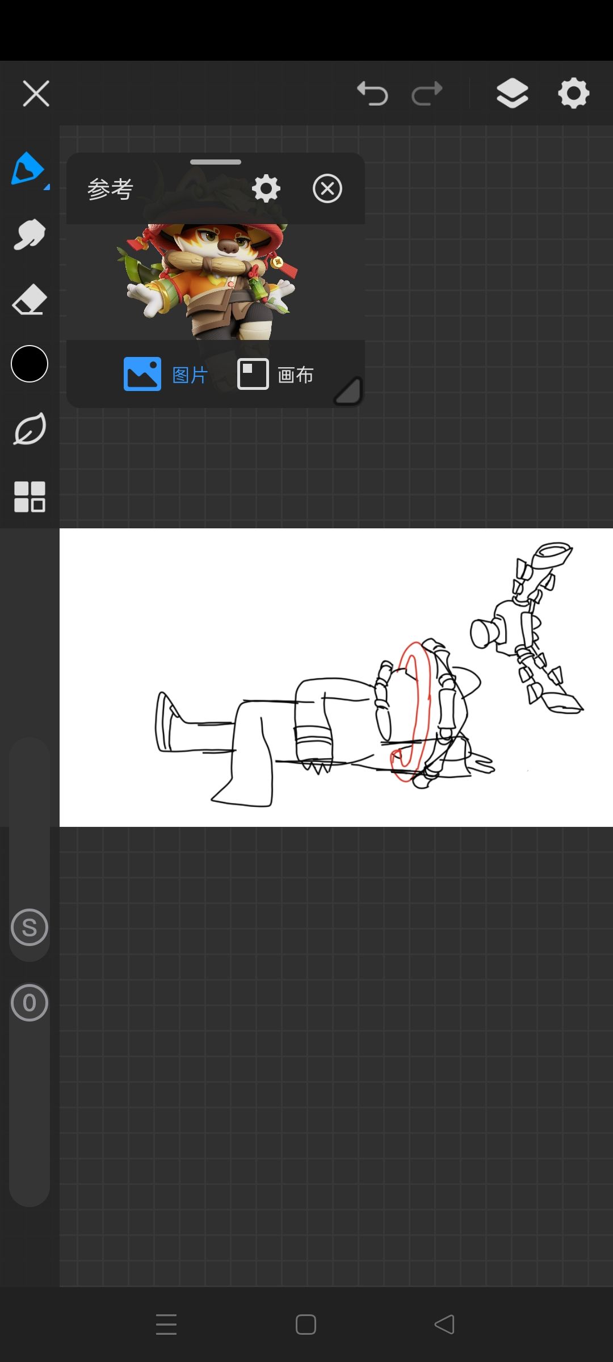Viewport: 613px width, 1362px height.
Task: Close the reference panel
Action: pyautogui.click(x=328, y=188)
